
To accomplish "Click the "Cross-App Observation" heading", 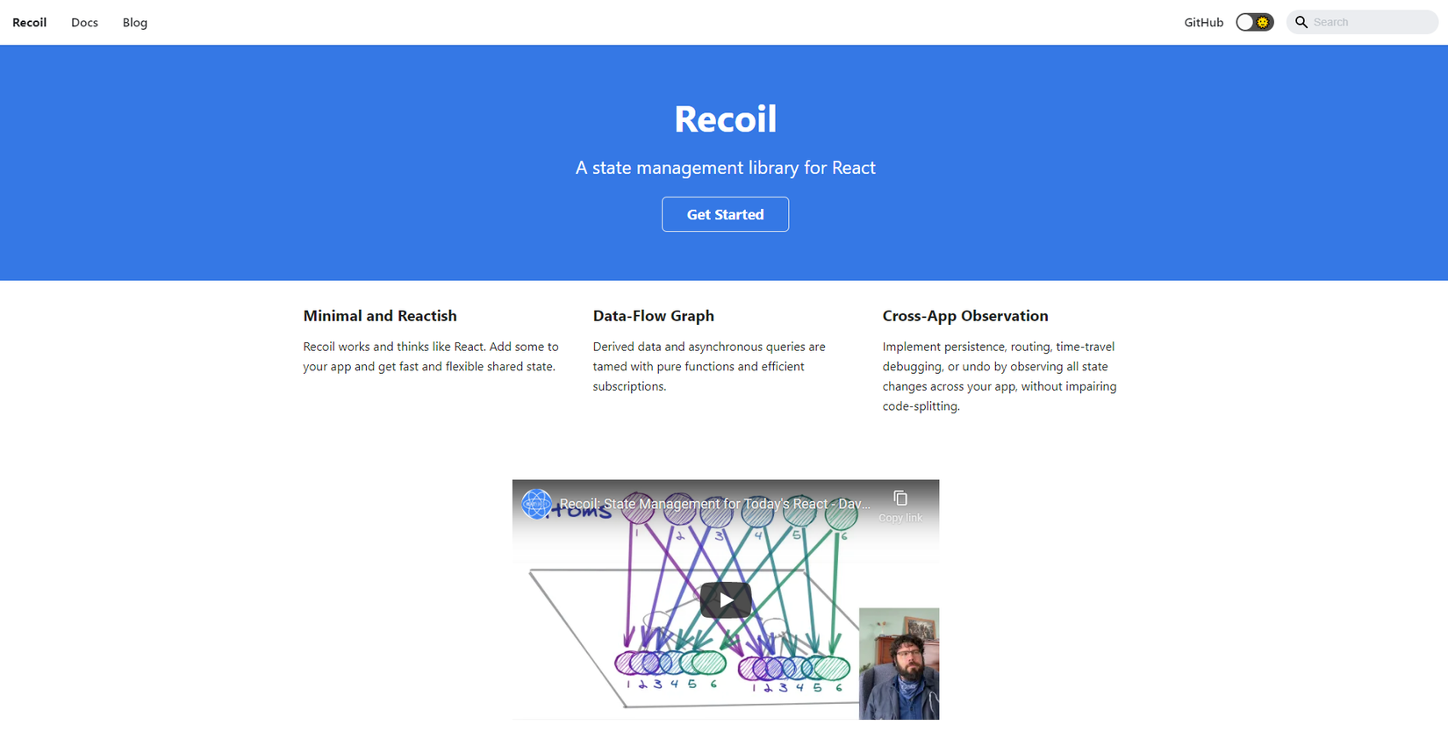I will [x=964, y=316].
